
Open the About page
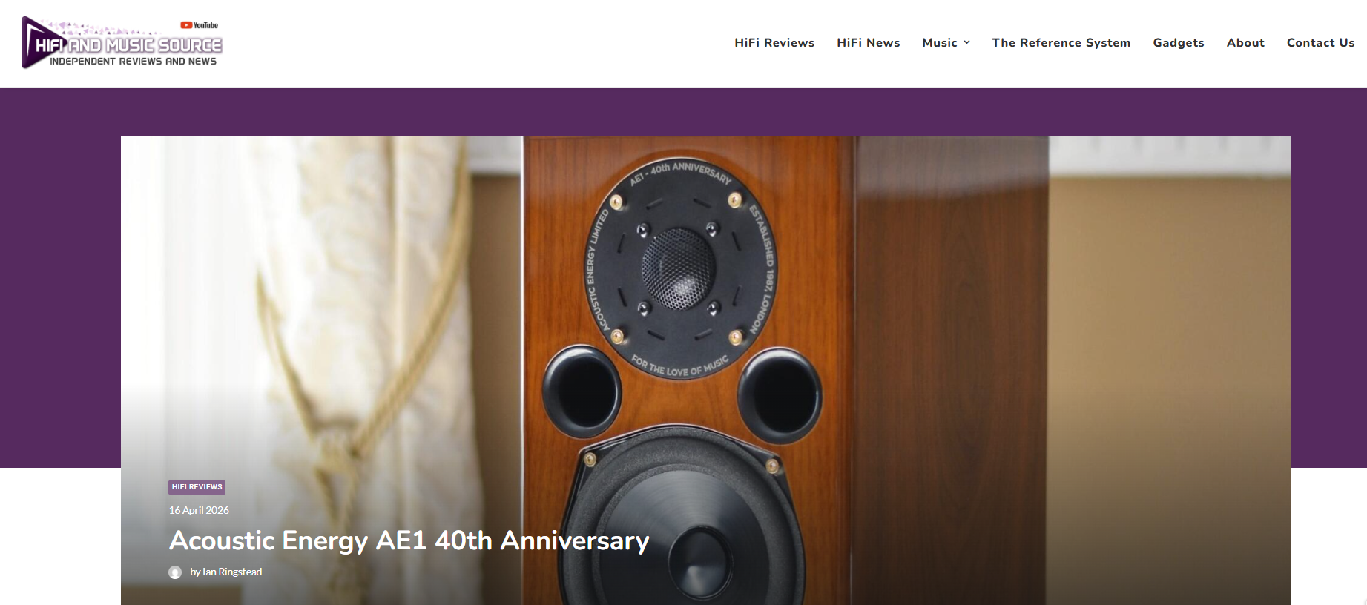click(1245, 43)
